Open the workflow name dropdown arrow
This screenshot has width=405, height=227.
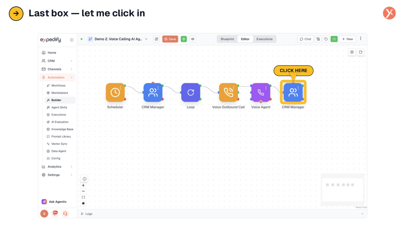point(146,39)
